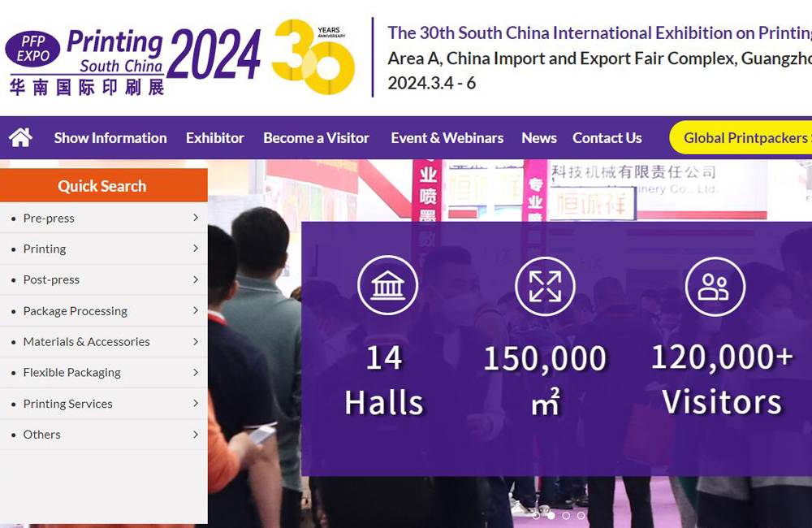Go to the home page icon

point(21,138)
